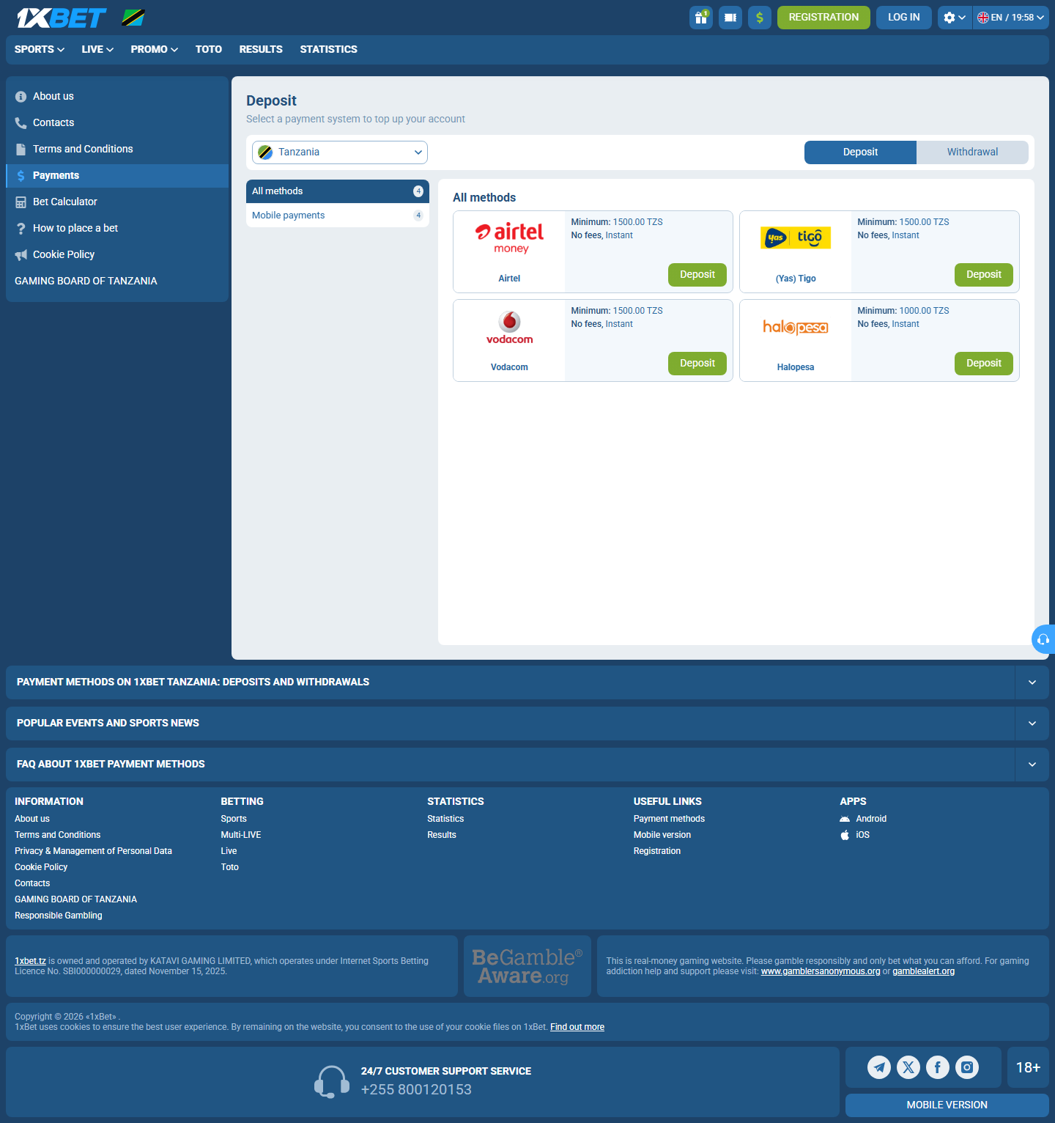Click Find out more cookie link
This screenshot has height=1123, width=1055.
[x=577, y=1027]
